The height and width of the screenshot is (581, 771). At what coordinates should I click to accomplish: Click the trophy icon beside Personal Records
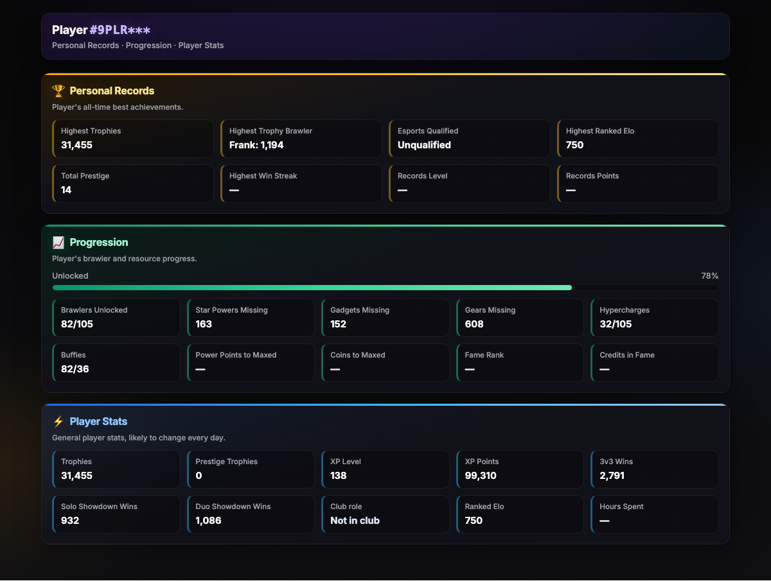coord(58,91)
